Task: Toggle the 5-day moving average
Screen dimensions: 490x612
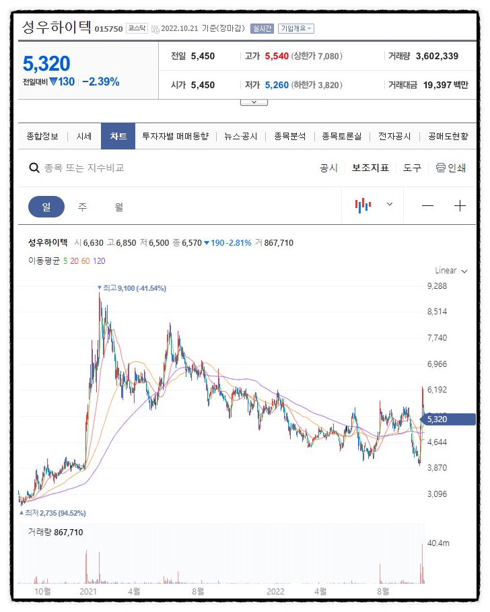Action: (65, 261)
